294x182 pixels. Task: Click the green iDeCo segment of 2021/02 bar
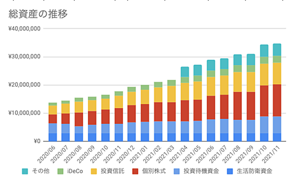pyautogui.click(x=158, y=85)
